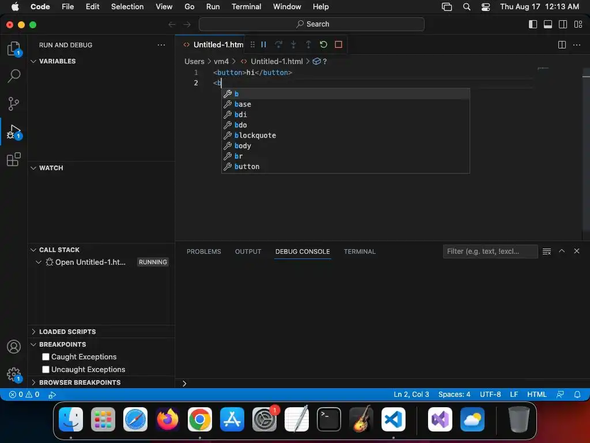Open the Run and Debug view icon
Screen dimensions: 590x443
(x=14, y=132)
